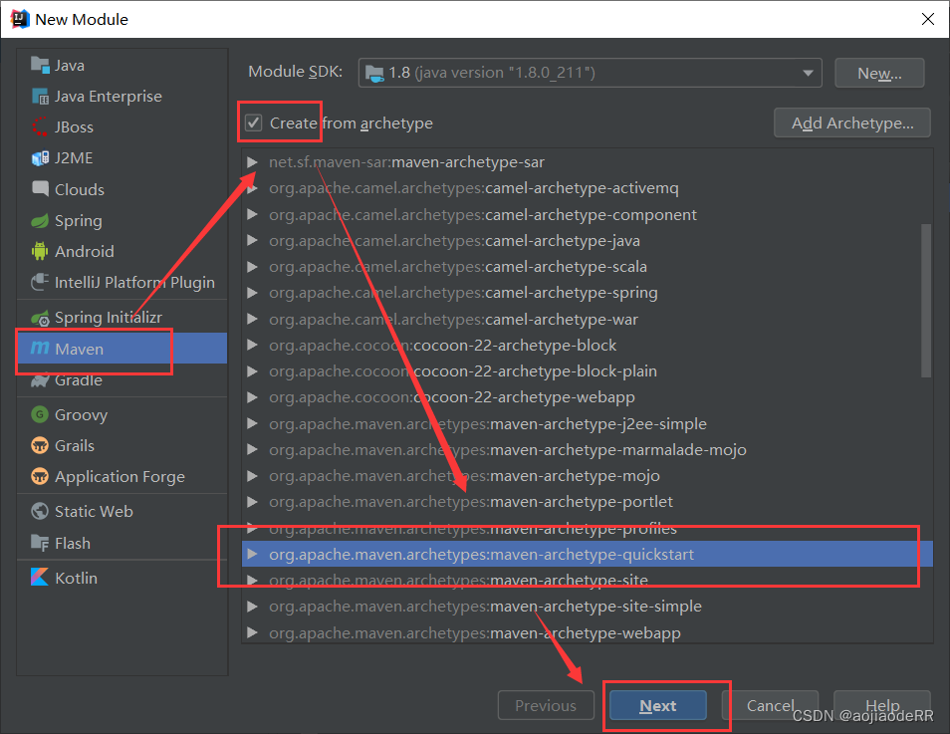Image resolution: width=950 pixels, height=734 pixels.
Task: Select maven-archetype-portlet row
Action: click(x=587, y=502)
